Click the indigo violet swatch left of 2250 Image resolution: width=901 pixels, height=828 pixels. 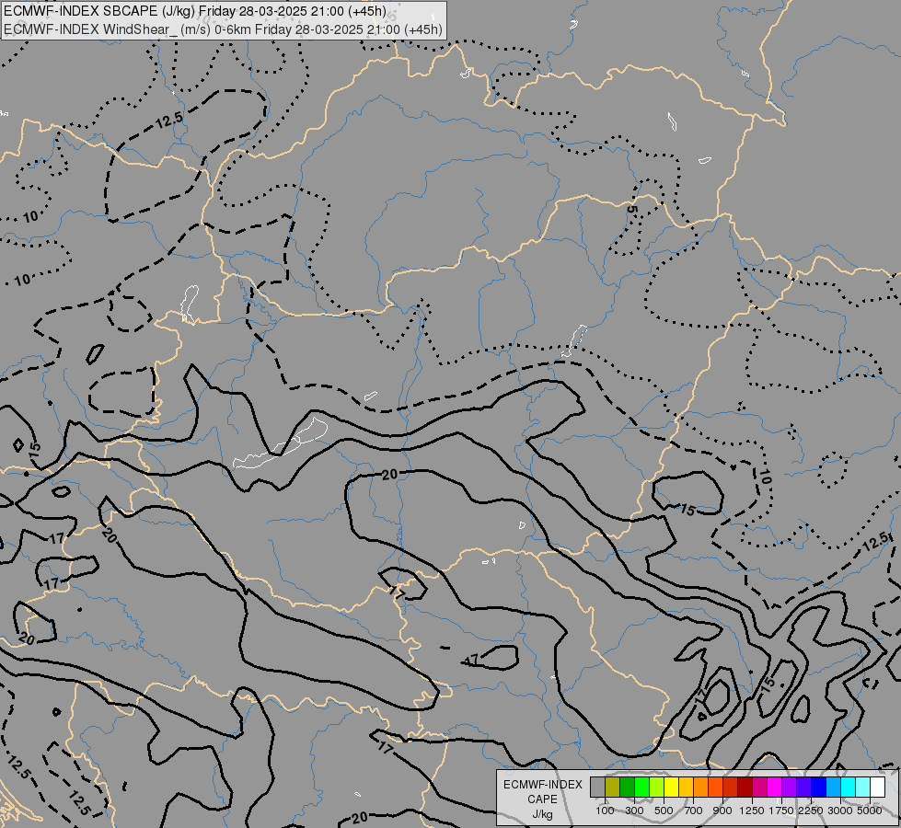point(803,788)
